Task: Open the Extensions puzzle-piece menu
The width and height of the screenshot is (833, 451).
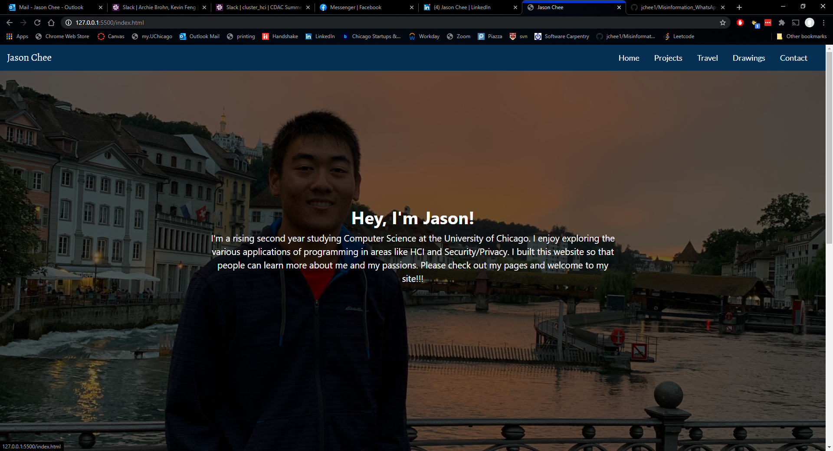Action: pyautogui.click(x=782, y=23)
